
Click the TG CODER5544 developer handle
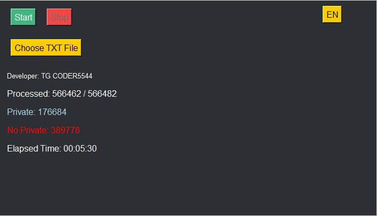pos(67,76)
